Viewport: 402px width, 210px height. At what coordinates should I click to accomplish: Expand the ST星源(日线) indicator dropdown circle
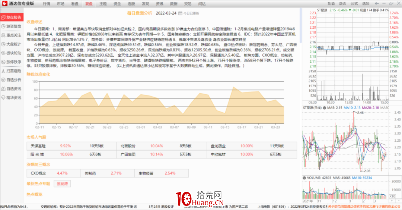coord(324,108)
